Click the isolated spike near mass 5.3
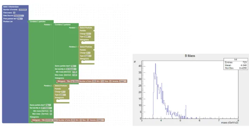The height and width of the screenshot is (128, 249). pos(186,112)
